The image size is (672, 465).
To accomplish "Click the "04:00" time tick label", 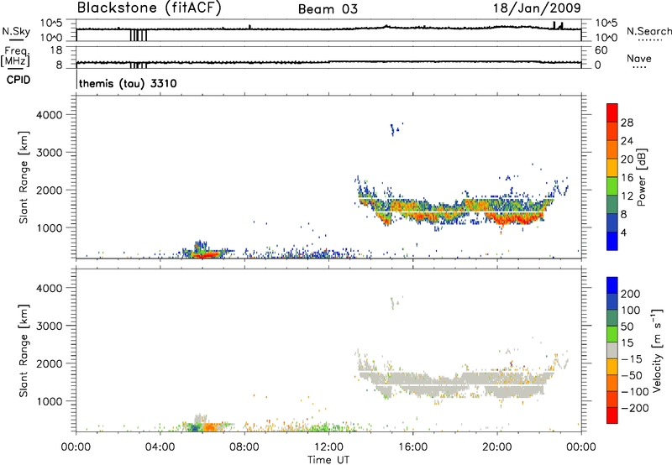I will click(x=160, y=447).
